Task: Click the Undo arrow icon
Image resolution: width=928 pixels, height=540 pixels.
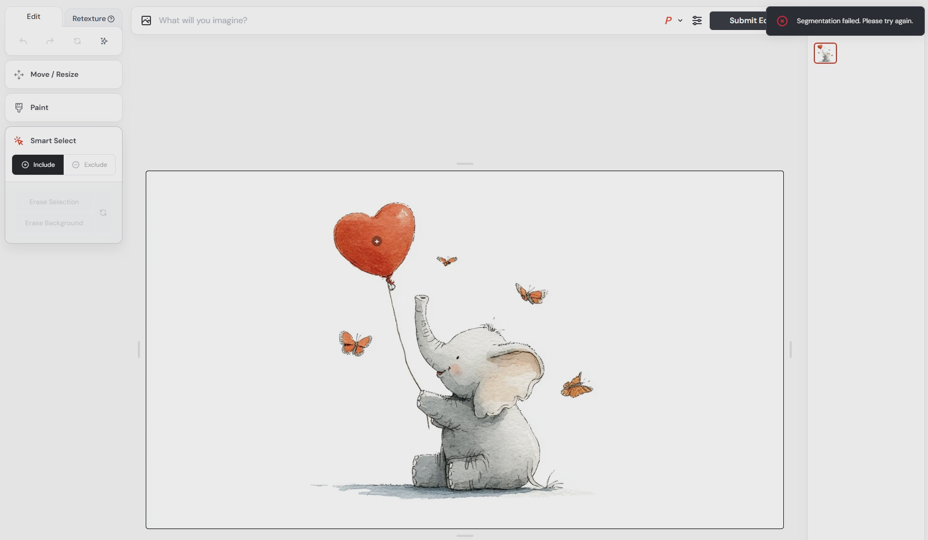Action: point(23,41)
